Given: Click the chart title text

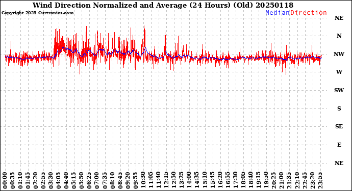Looking at the screenshot, I should [163, 5].
